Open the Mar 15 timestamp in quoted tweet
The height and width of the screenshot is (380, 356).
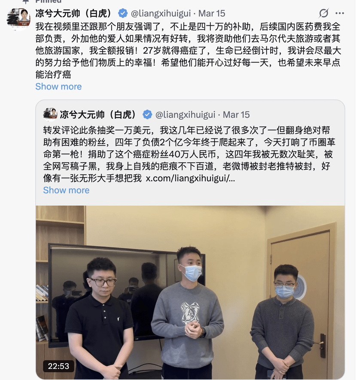point(236,114)
